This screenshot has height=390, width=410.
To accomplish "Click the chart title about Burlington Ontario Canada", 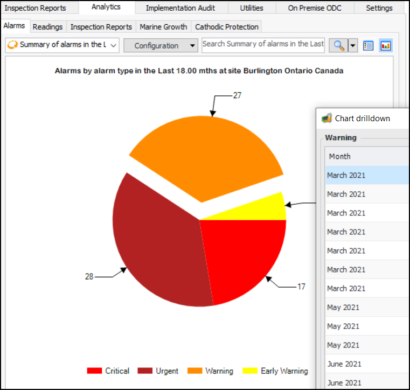I will tap(199, 71).
